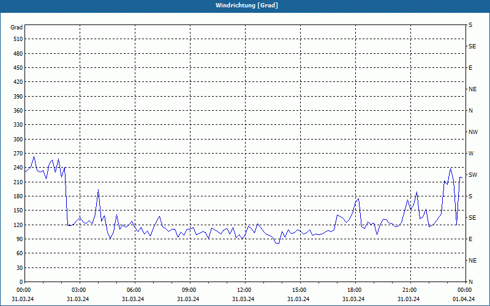This screenshot has height=306, width=490.
Task: Select the 120 y-axis value
Action: coord(18,225)
